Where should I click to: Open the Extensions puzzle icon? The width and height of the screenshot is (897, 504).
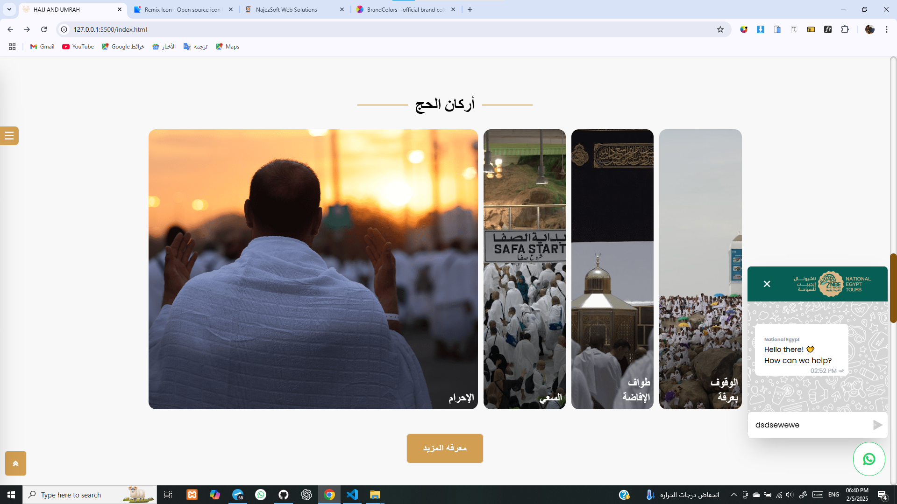pos(845,29)
